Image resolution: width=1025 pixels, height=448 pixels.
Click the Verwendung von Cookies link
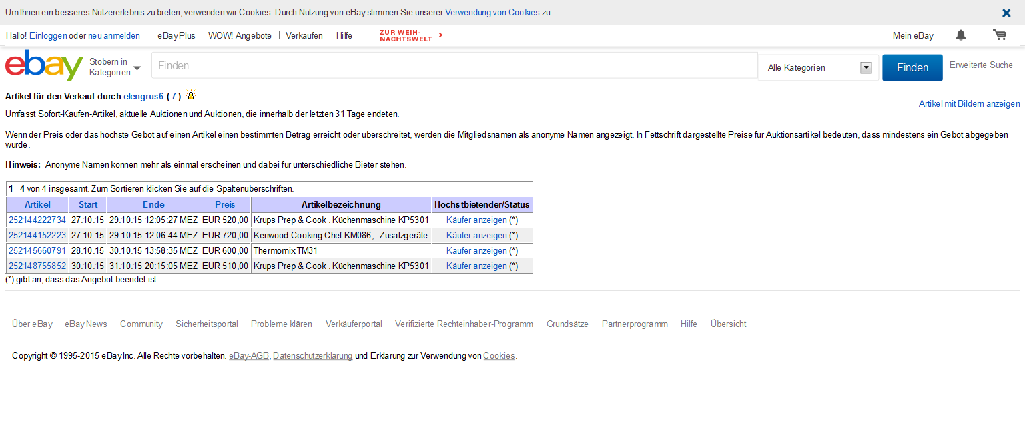tap(492, 13)
